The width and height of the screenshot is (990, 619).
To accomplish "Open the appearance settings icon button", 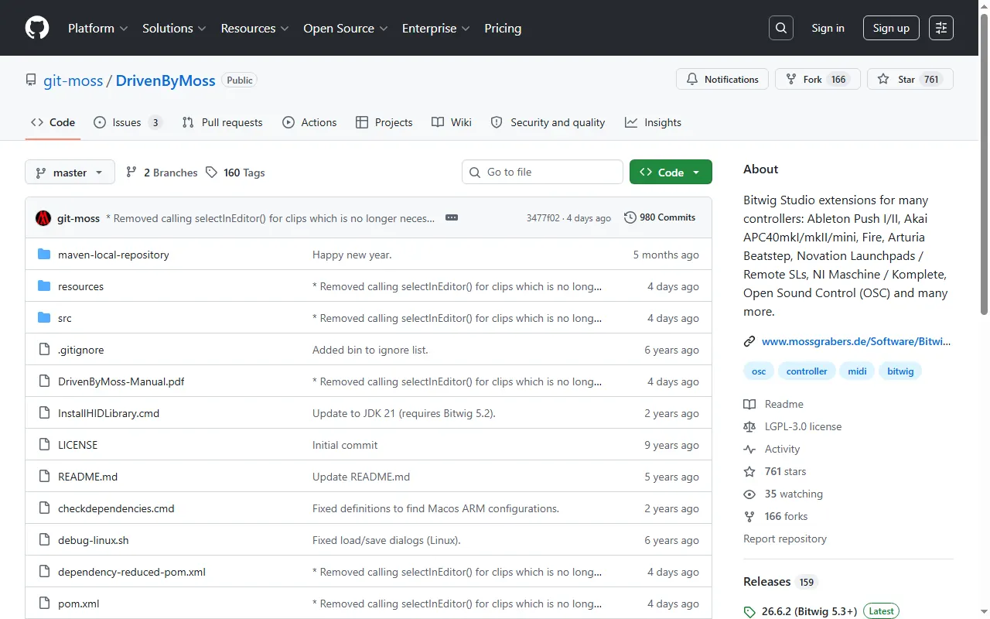I will (x=941, y=28).
